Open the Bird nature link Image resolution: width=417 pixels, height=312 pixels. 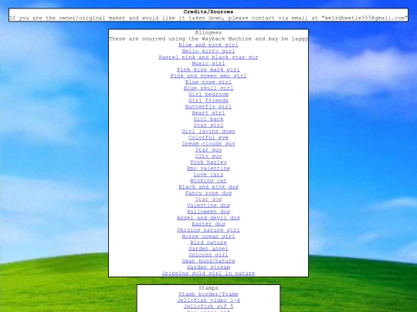[208, 242]
